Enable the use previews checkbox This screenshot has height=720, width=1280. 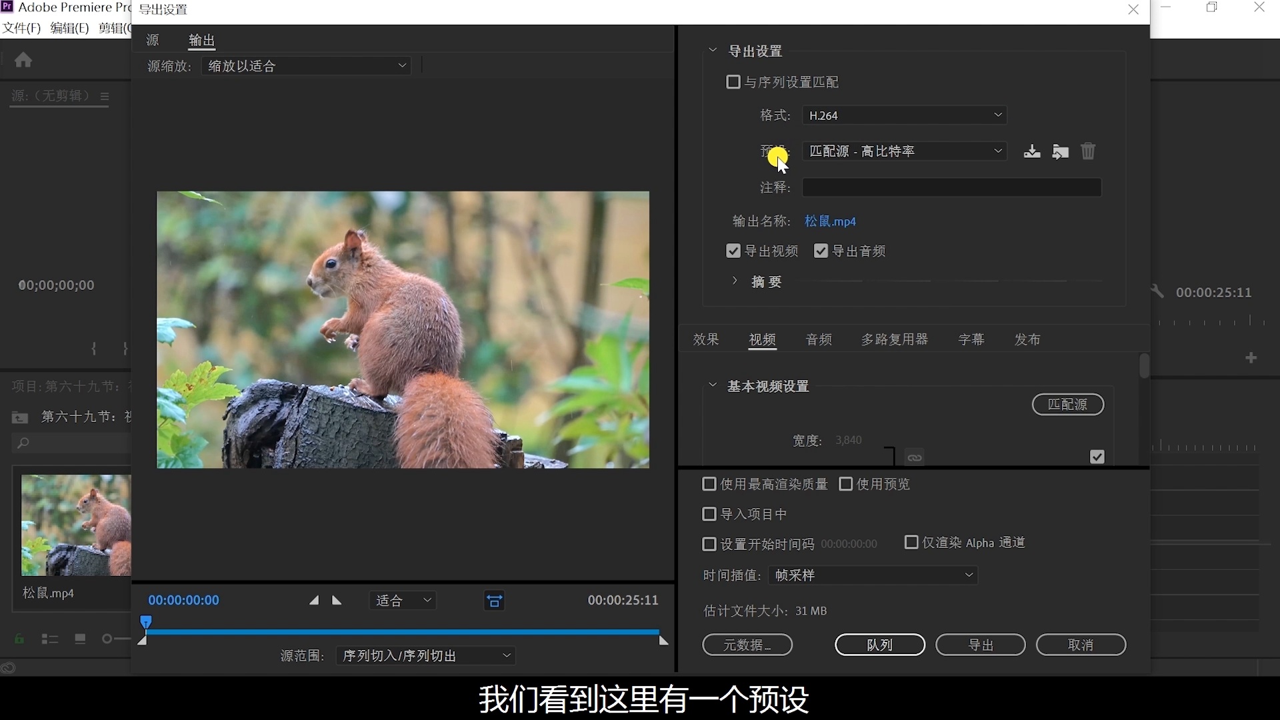tap(845, 484)
